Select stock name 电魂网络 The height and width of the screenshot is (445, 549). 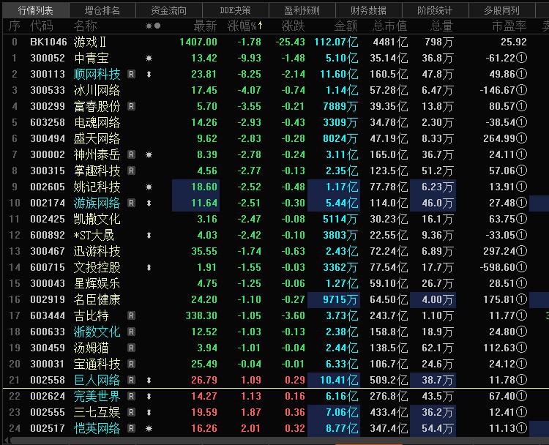[x=97, y=122]
